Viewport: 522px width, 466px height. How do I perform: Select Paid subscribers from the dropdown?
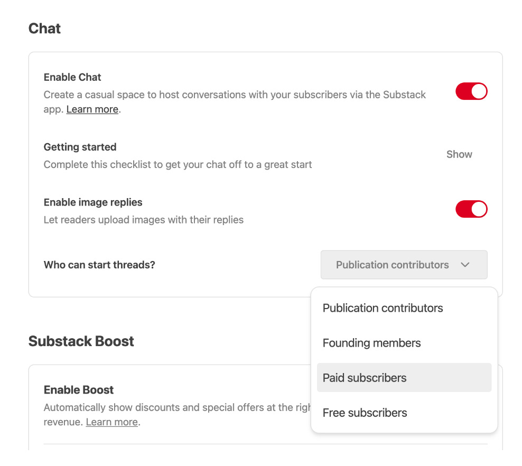365,377
